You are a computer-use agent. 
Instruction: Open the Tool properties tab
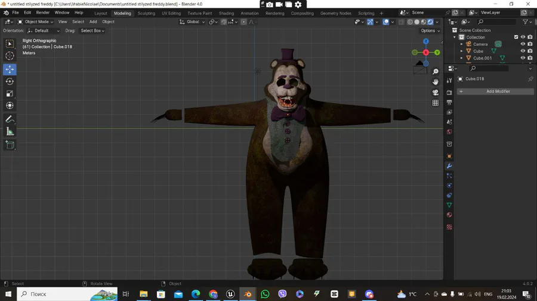449,80
